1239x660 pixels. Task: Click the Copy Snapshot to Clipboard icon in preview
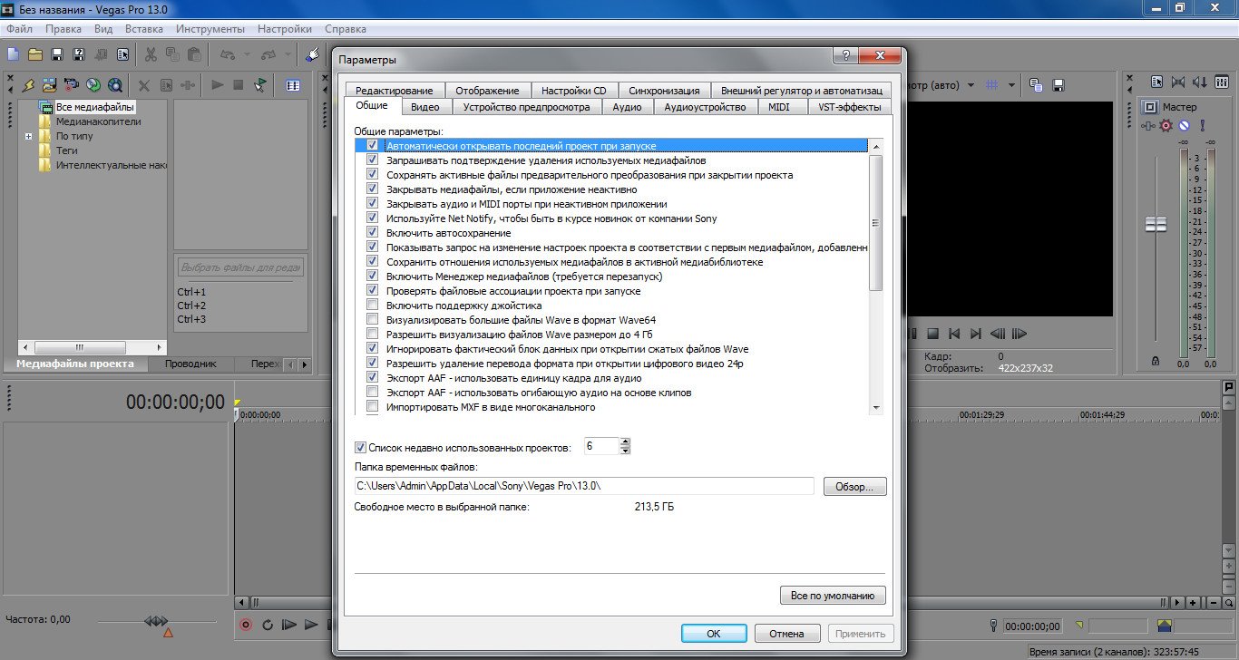tap(1036, 84)
